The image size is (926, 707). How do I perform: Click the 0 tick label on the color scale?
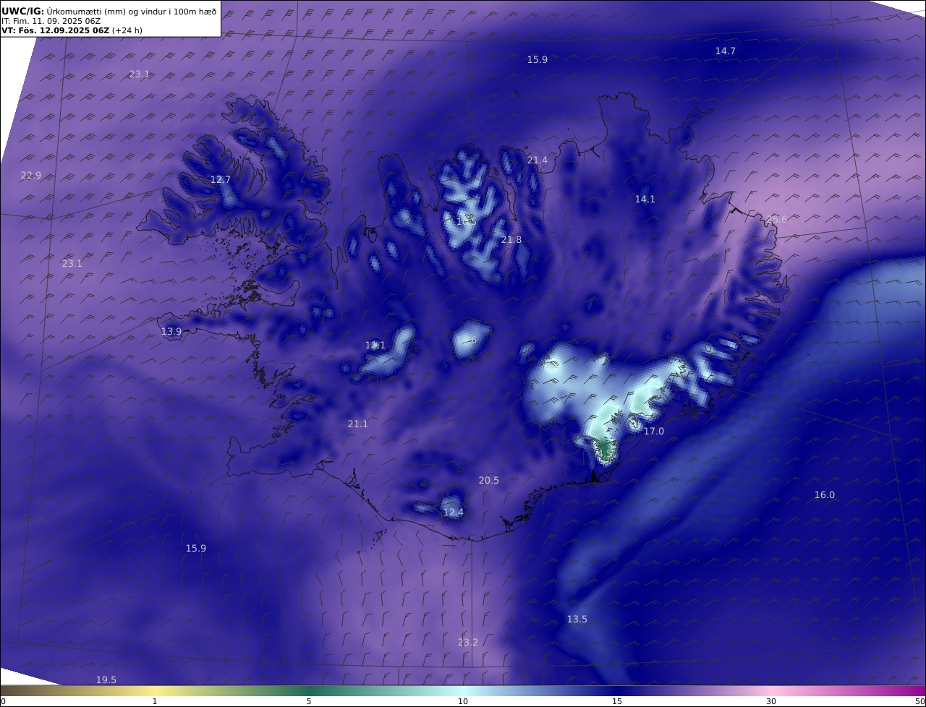coord(3,702)
